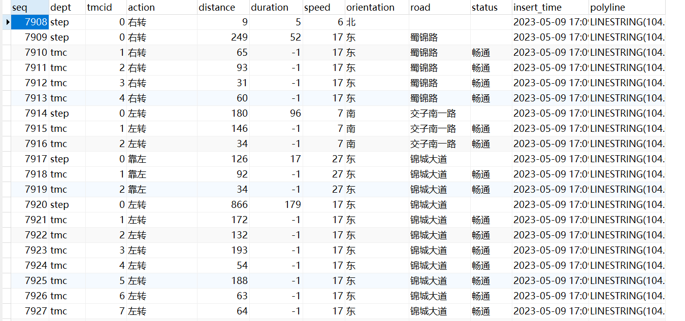Click insert_time cell in row 7908

pos(550,22)
